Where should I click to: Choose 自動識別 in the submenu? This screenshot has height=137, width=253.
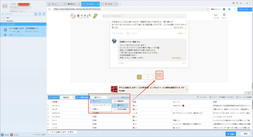(x=120, y=101)
